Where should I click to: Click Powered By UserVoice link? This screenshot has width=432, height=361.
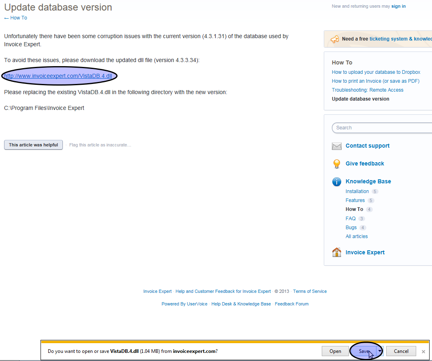click(x=184, y=304)
